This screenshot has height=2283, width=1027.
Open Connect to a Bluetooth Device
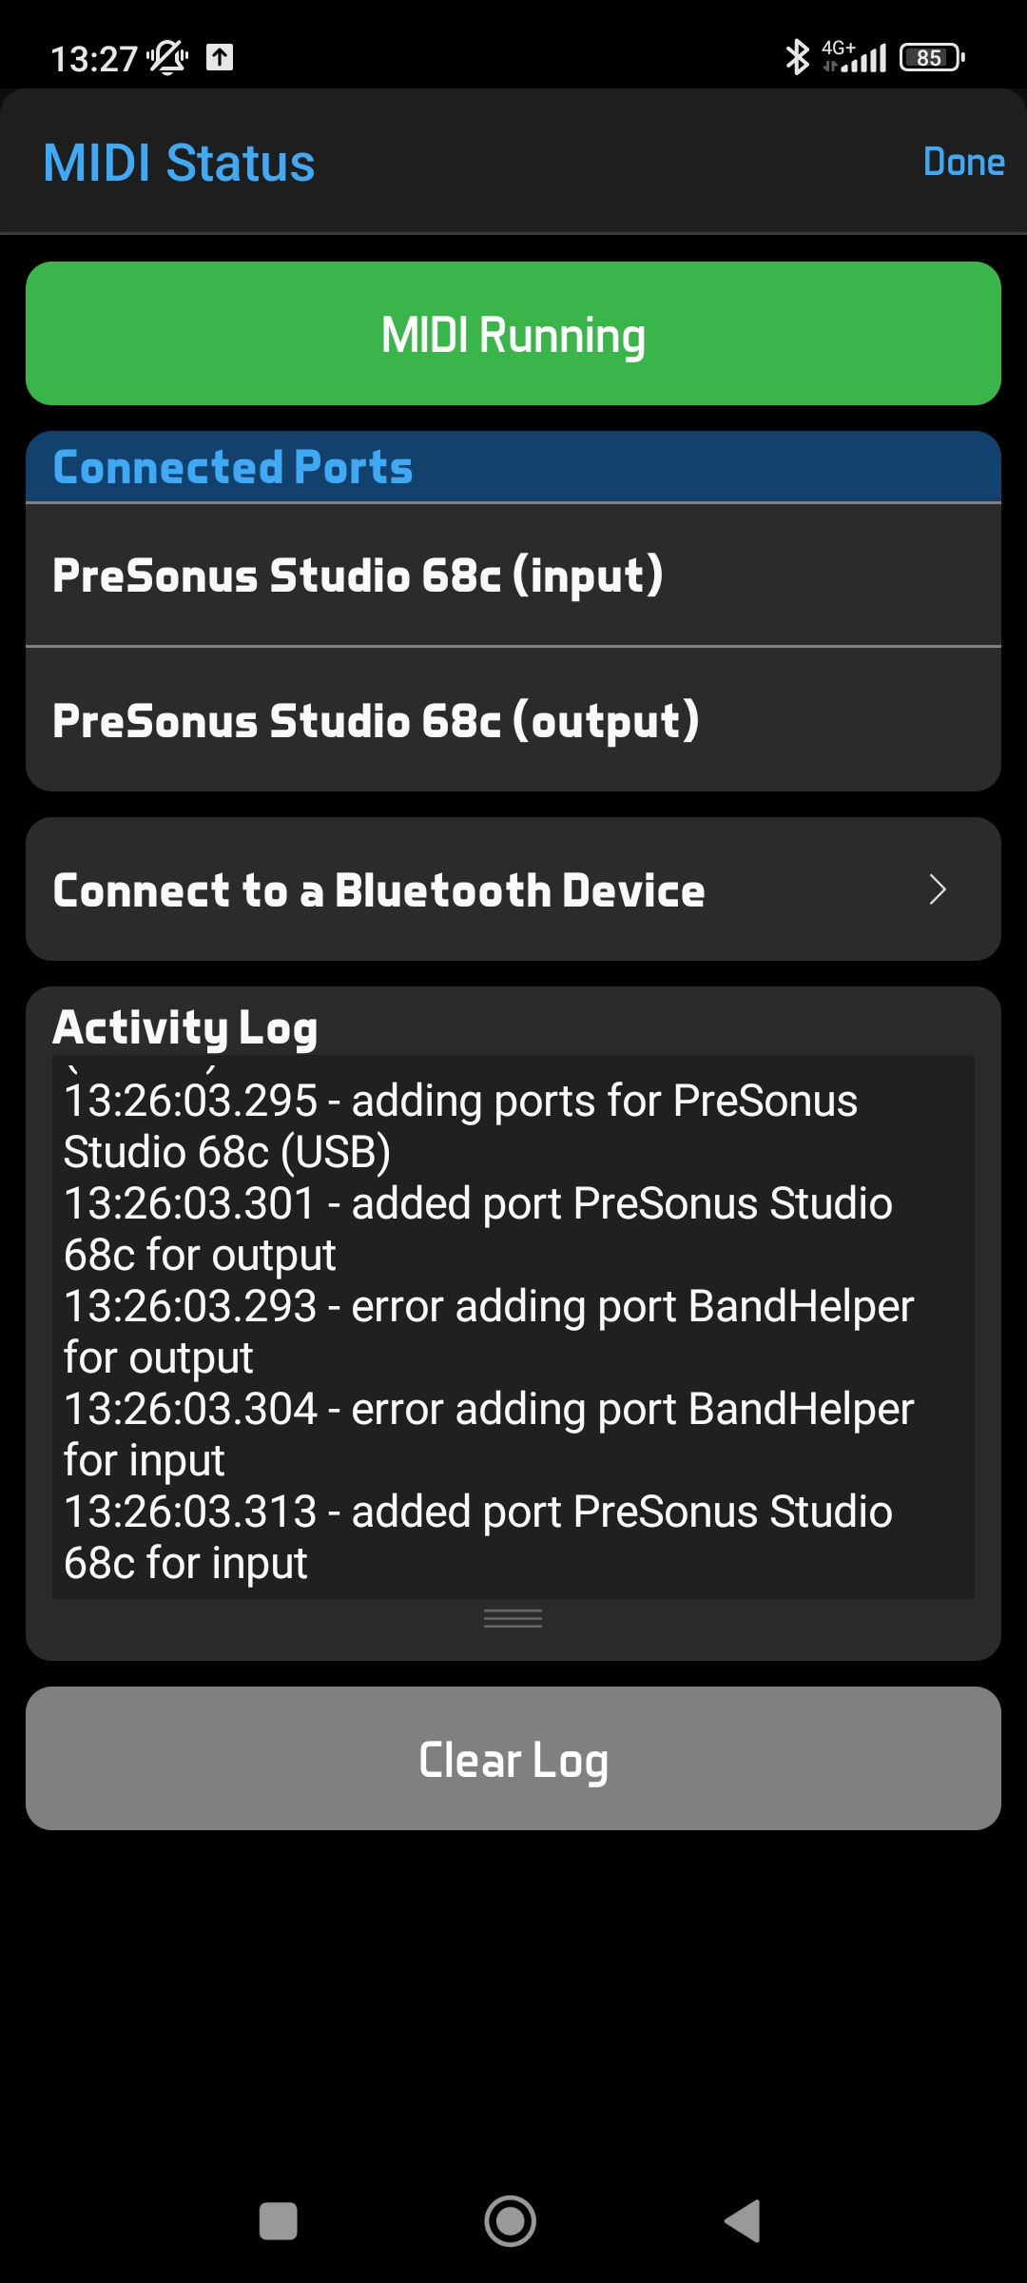click(x=475, y=889)
